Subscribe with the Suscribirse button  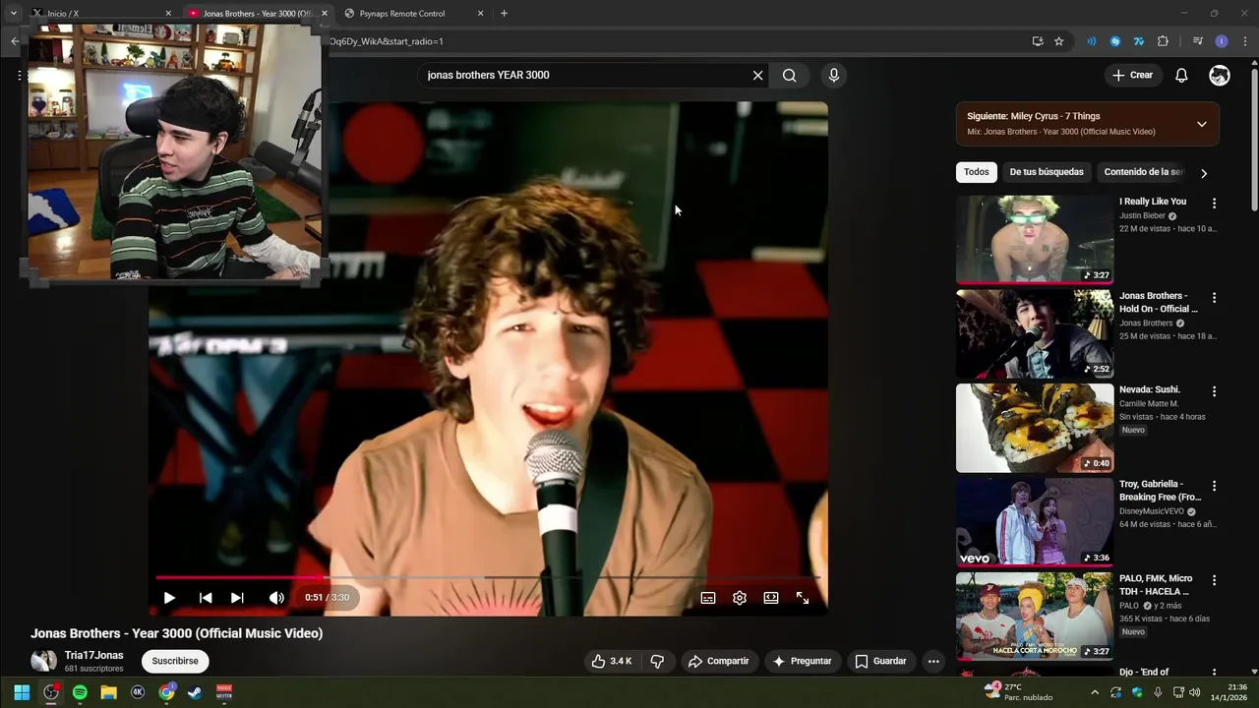175,661
